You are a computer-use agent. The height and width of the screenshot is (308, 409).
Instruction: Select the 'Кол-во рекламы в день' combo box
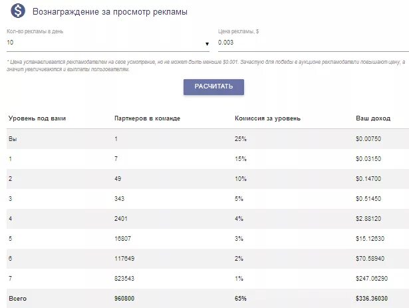[108, 43]
